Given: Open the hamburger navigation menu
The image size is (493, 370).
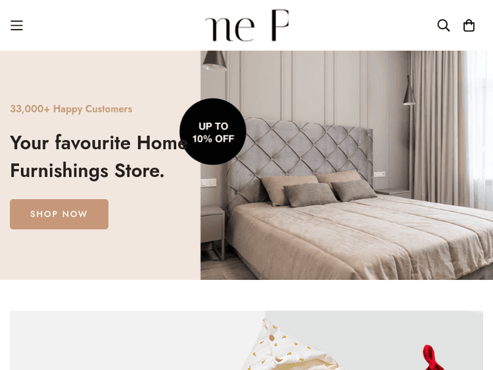Looking at the screenshot, I should click(x=16, y=26).
